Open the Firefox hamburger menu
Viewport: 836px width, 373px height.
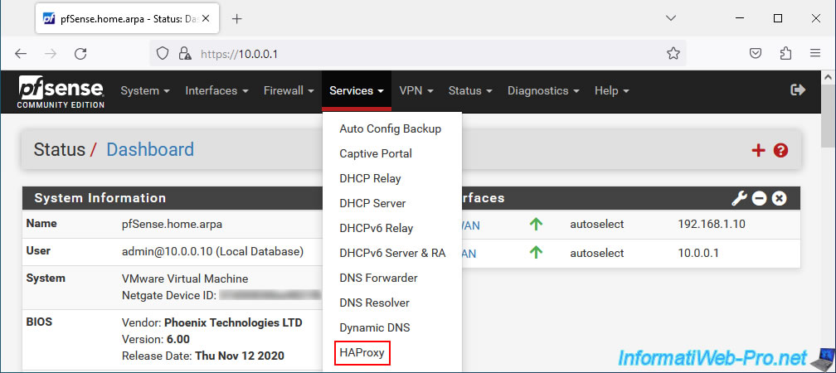coord(814,53)
